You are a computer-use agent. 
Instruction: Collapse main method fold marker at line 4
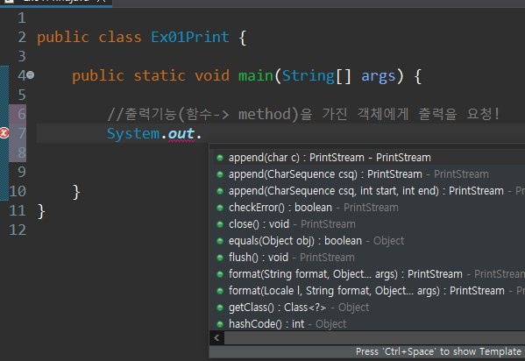(x=31, y=75)
